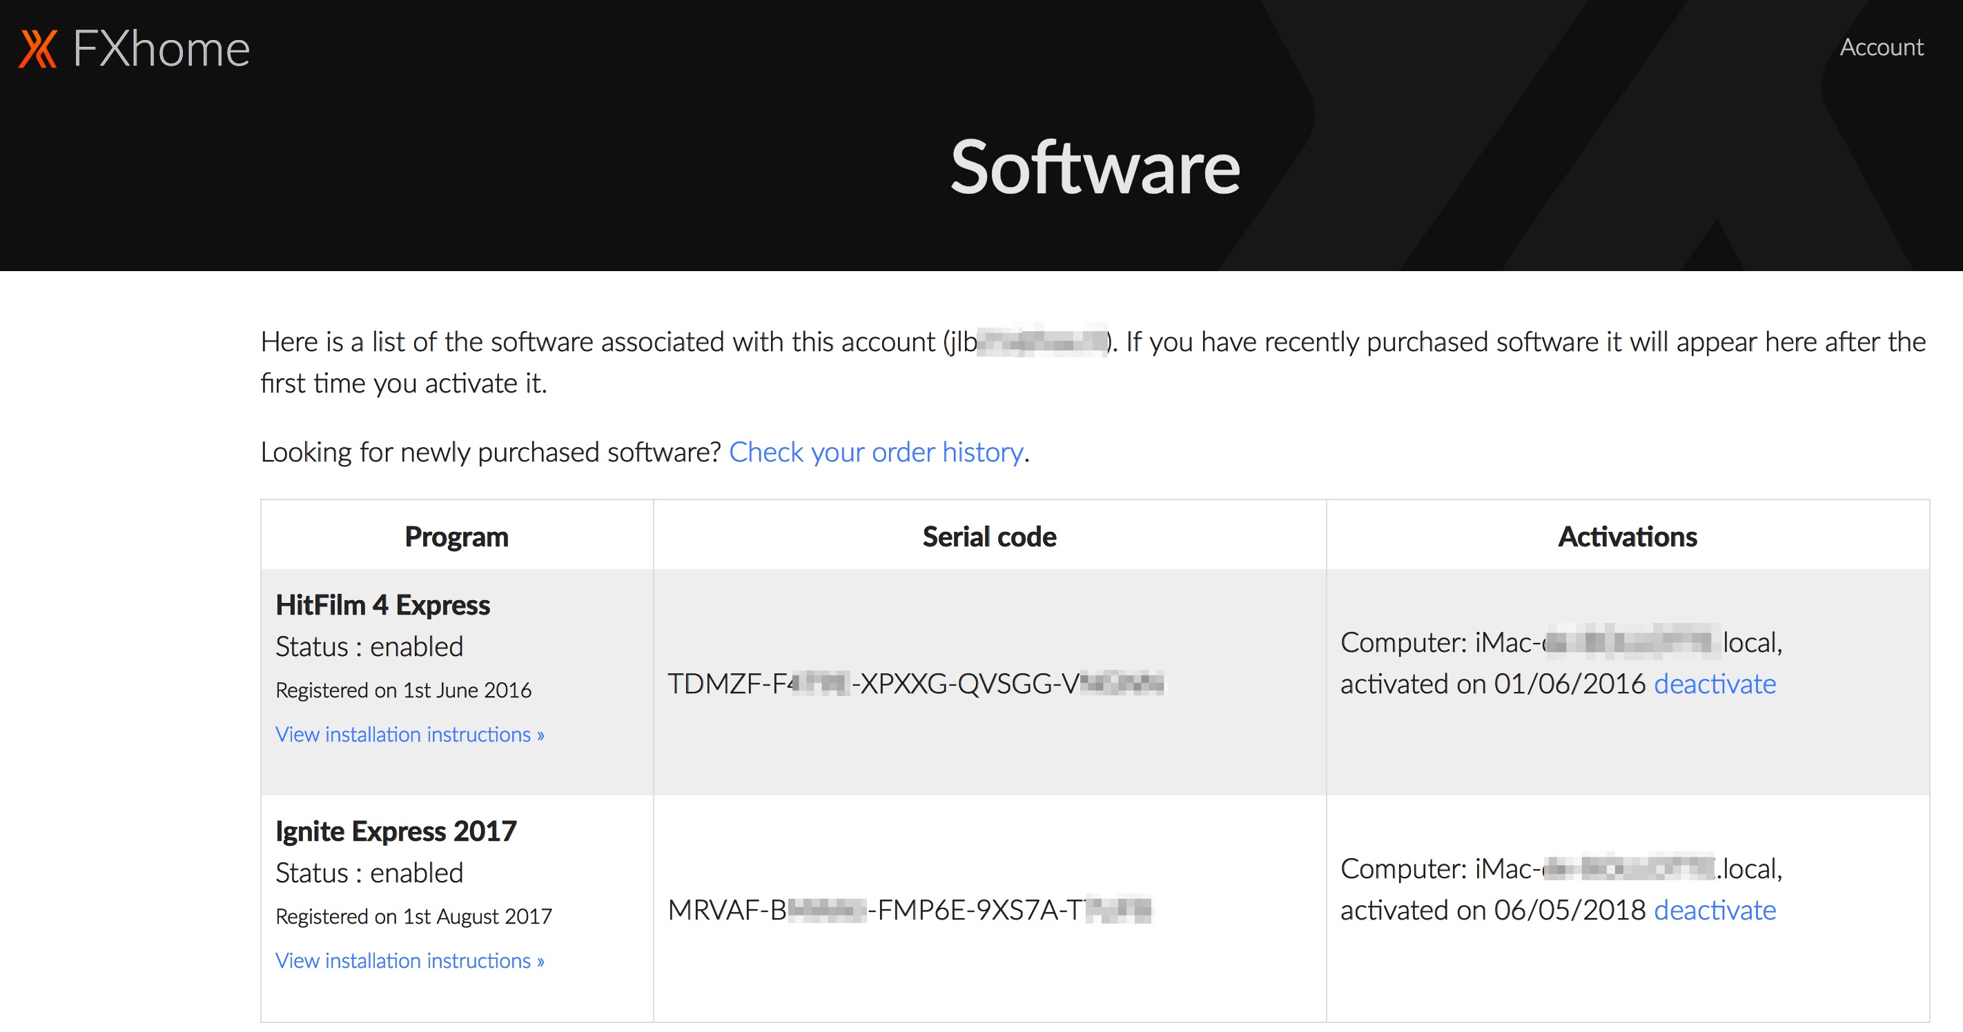Click 'activated on 06/05/2018' text

pos(1493,910)
